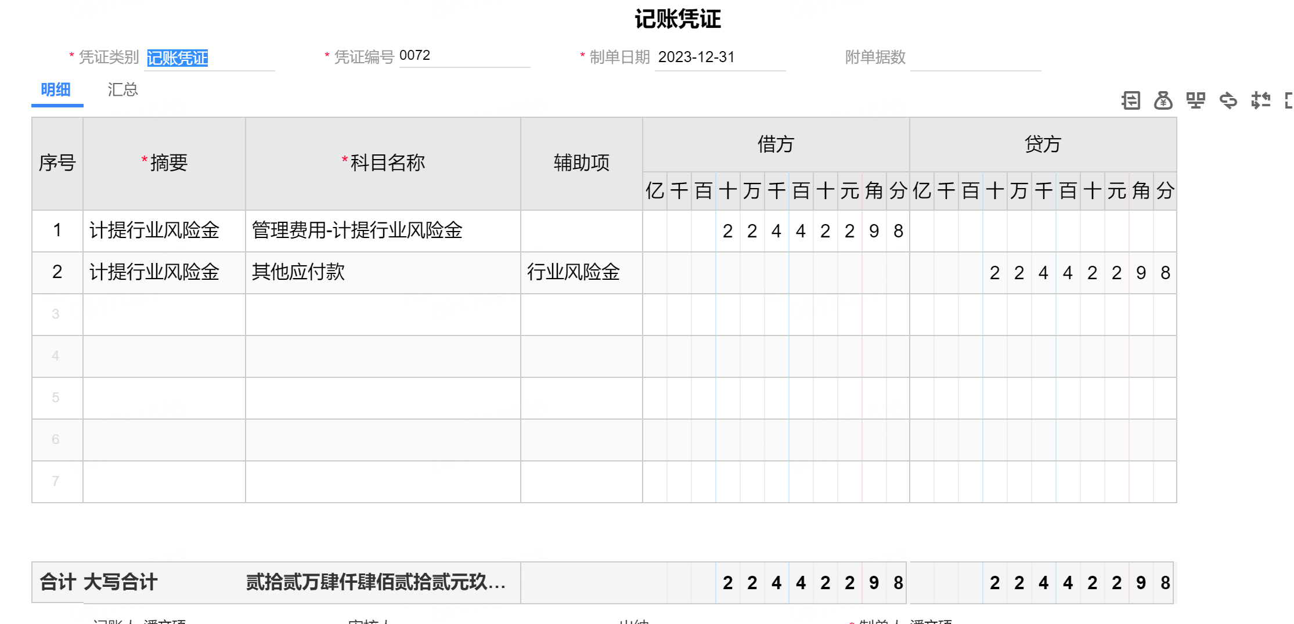Switch to the 汇总 tab

coord(122,90)
